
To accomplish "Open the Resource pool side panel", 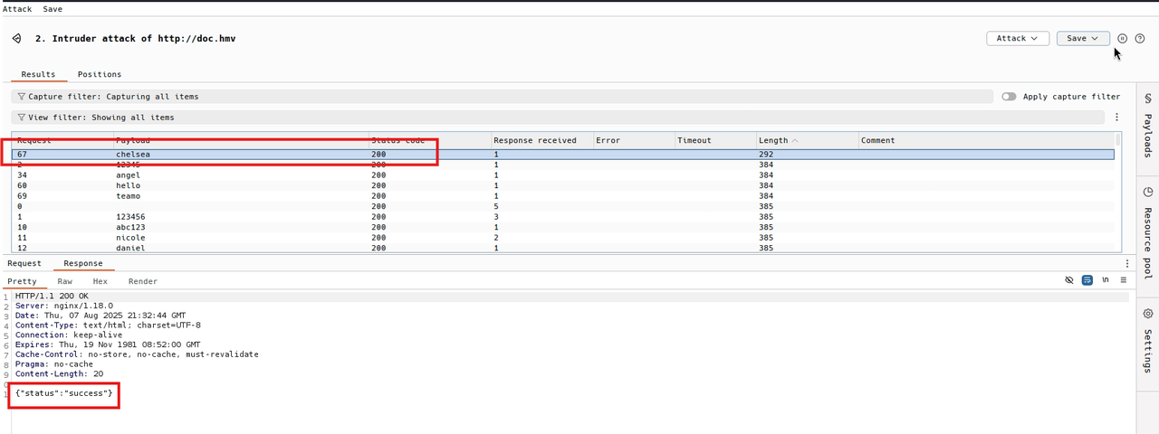I will tap(1148, 232).
